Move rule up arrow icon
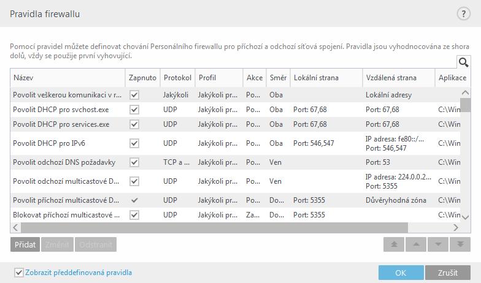The image size is (481, 283). 416,244
